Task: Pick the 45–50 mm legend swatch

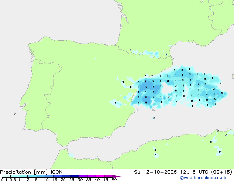Action: click(109, 176)
